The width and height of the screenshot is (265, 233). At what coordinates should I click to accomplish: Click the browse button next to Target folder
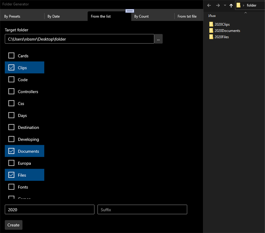point(158,39)
